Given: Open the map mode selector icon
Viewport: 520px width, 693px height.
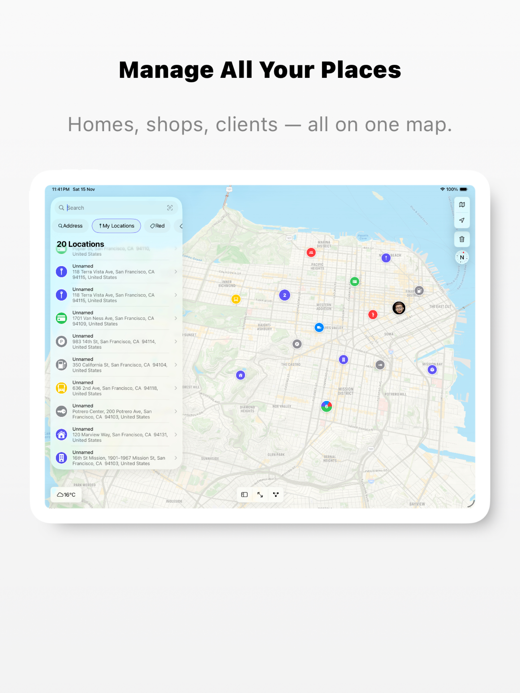Looking at the screenshot, I should [462, 205].
